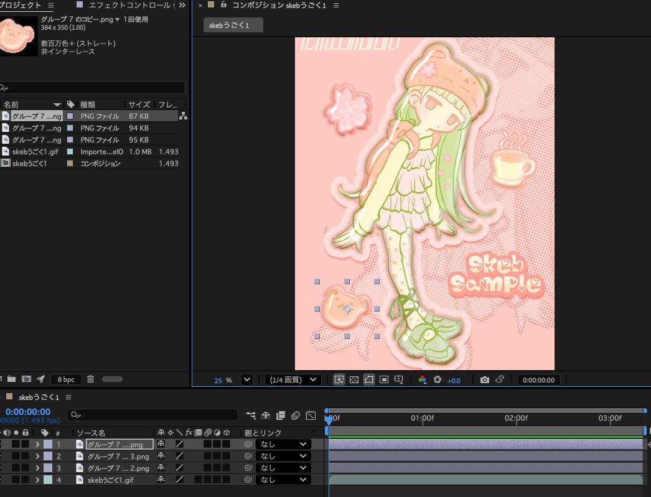Enable motion blur for the timeline
Screen dimensions: 651x497
296,416
